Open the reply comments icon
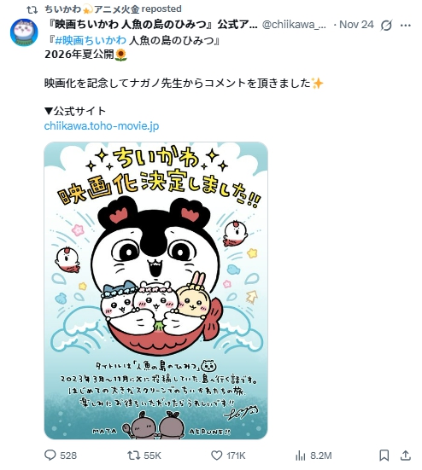The height and width of the screenshot is (470, 422). pyautogui.click(x=50, y=455)
